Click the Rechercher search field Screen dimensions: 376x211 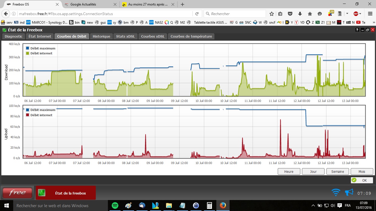[237, 14]
